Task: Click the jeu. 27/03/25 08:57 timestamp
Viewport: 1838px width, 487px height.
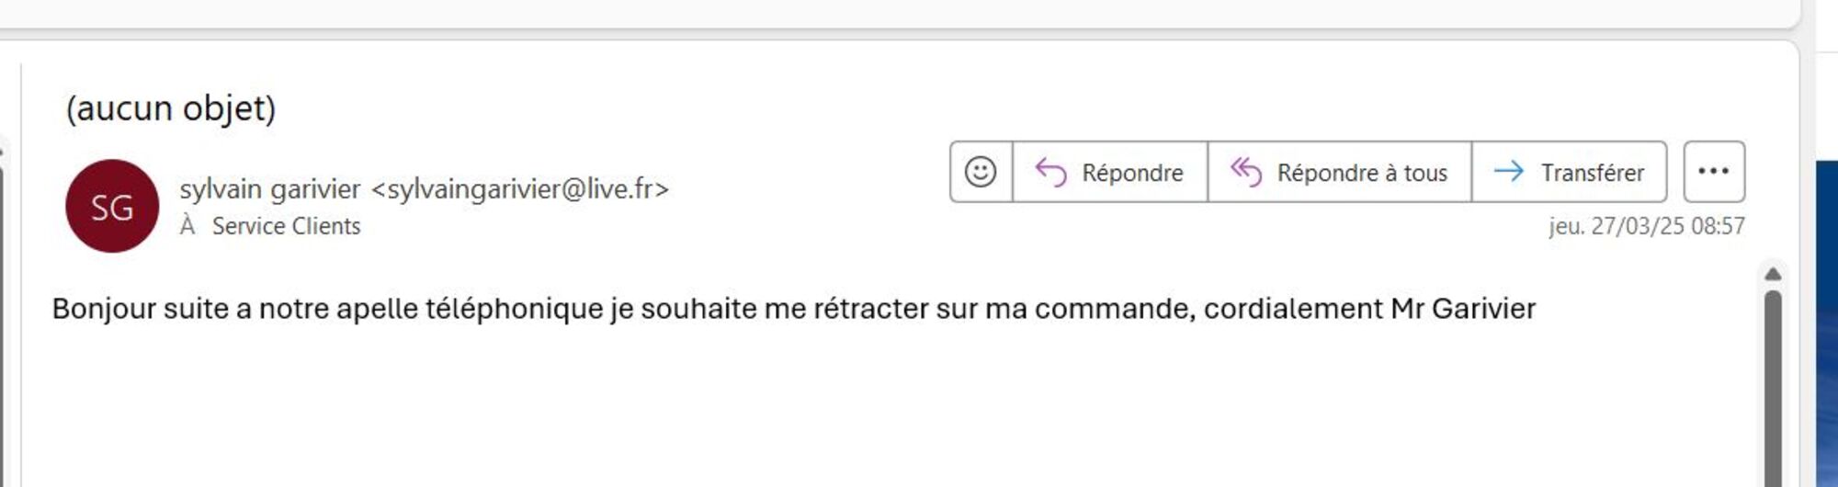Action: pos(1646,226)
